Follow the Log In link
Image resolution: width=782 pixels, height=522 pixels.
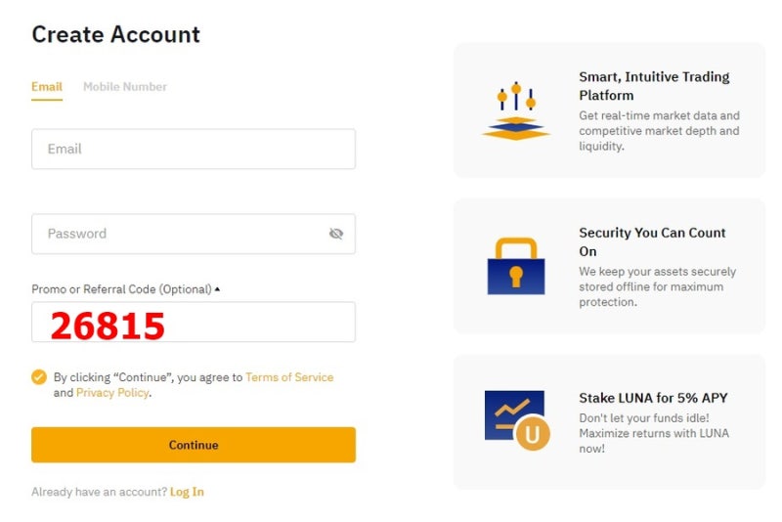[x=187, y=492]
